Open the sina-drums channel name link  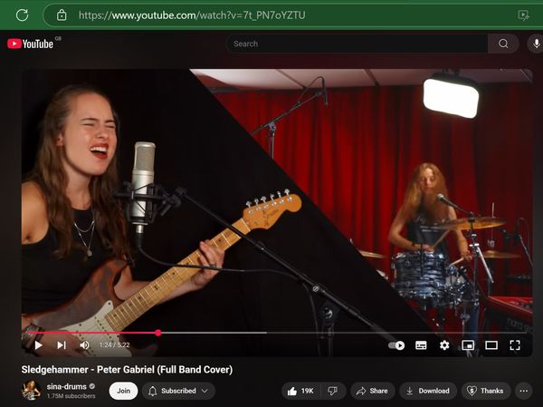pos(66,386)
